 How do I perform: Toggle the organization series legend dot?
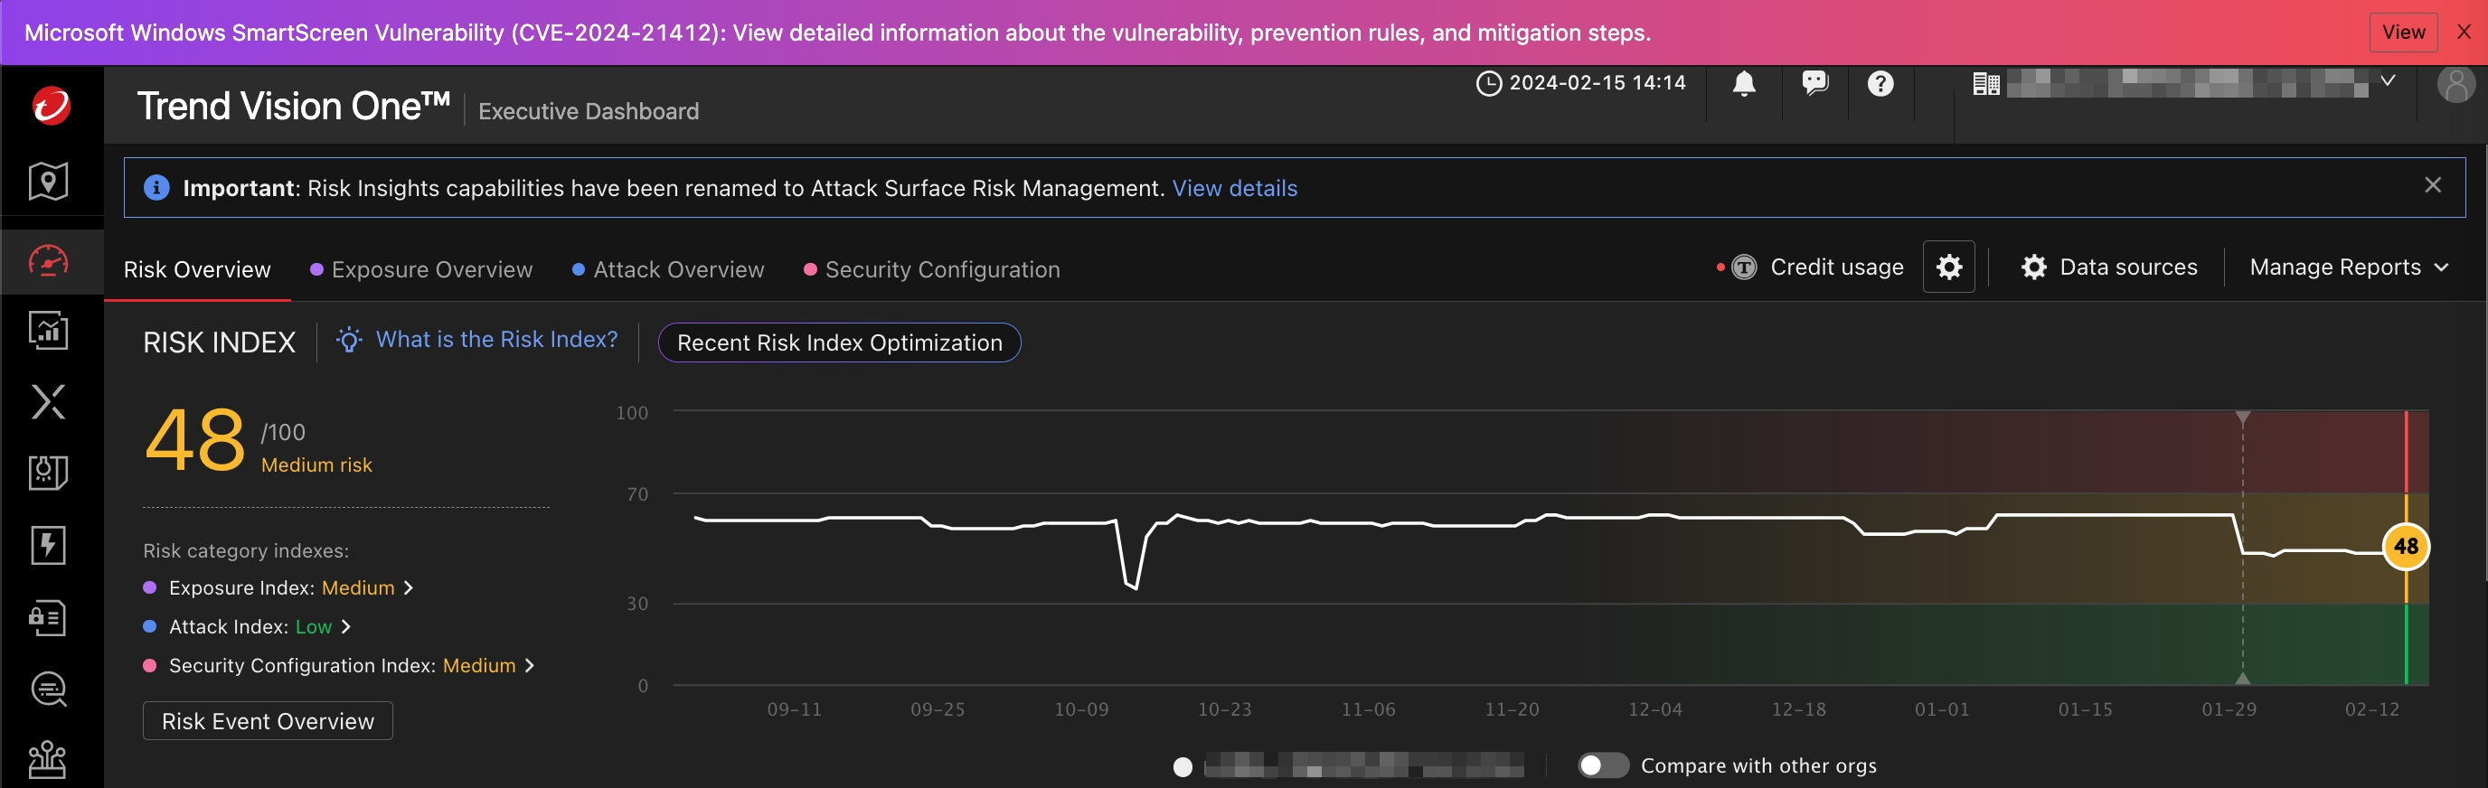1183,766
